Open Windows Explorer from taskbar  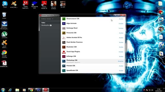pyautogui.click(x=17, y=90)
